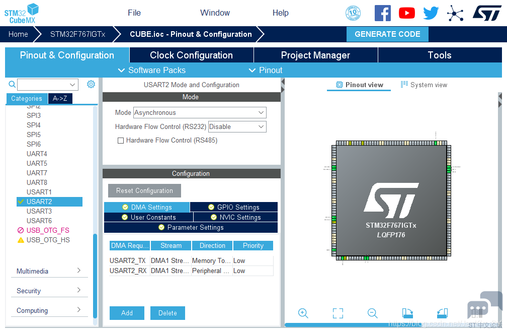Click the GENERATE CODE button
The image size is (507, 333).
pyautogui.click(x=387, y=34)
